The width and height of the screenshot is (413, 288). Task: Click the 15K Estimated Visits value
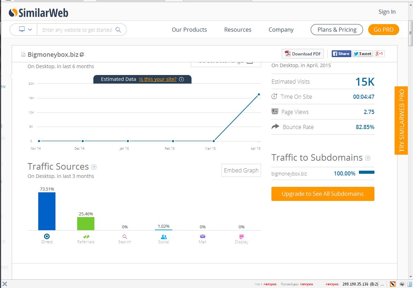(365, 82)
